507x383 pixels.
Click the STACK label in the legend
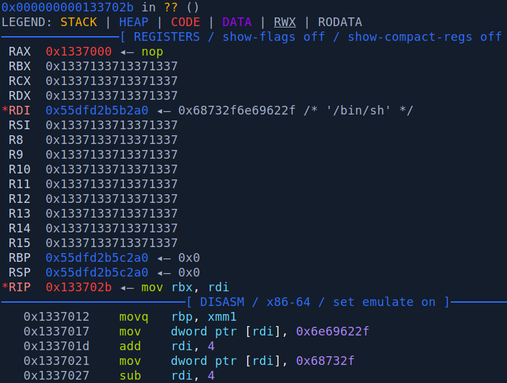pyautogui.click(x=78, y=22)
